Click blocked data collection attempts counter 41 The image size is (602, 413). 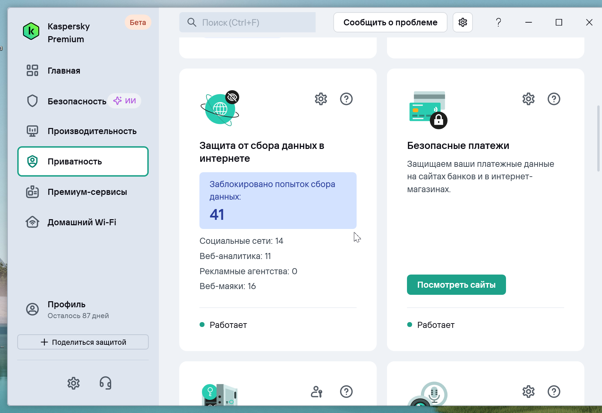click(278, 201)
